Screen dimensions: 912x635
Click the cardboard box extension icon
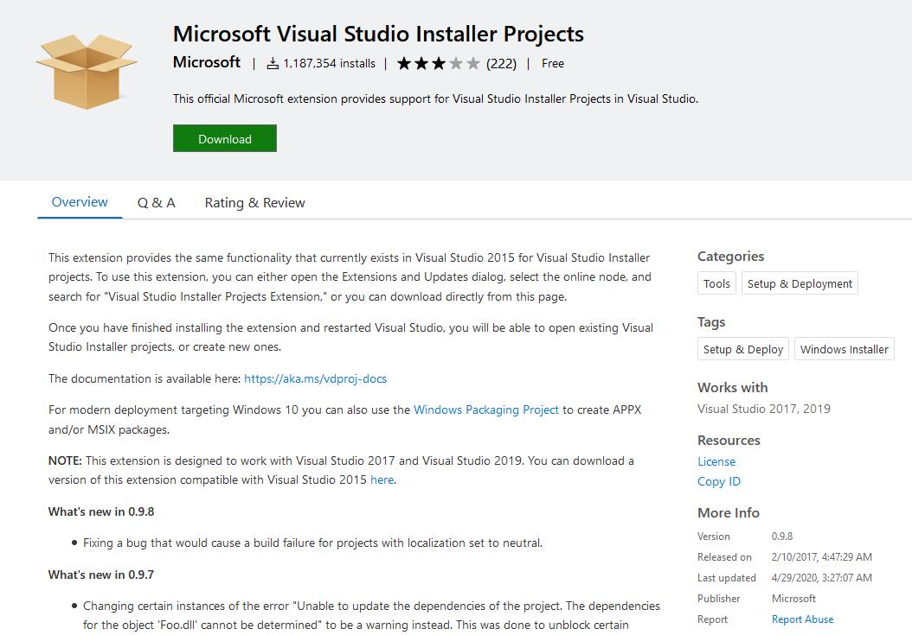pos(87,73)
